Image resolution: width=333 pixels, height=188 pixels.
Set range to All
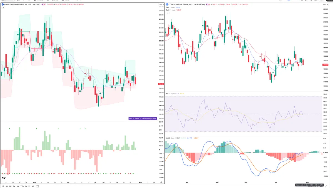pos(32,186)
